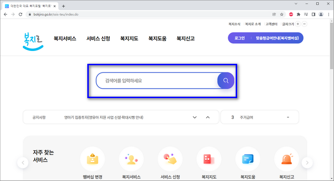Viewport: 334px width, 181px height.
Task: Decrease font size with minus button
Action: point(304,24)
